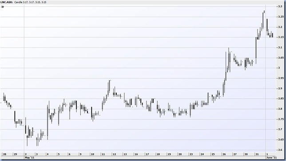Click date label 31 on time axis
Viewport: 286px width, 161px height.
257,154
